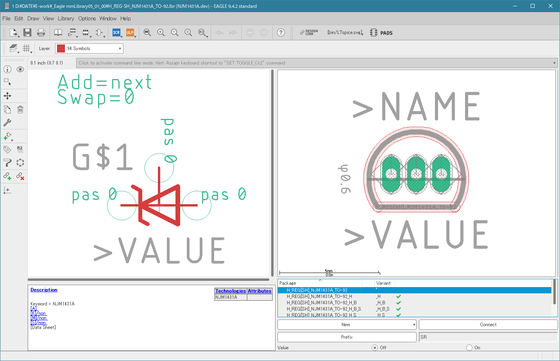Click the Connect button
The image size is (560, 361).
488,325
